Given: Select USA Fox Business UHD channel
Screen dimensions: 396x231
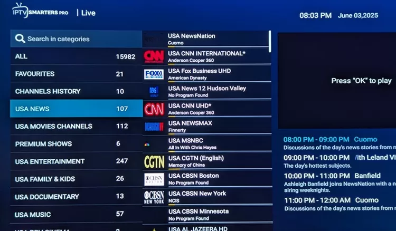Looking at the screenshot, I should (207, 74).
